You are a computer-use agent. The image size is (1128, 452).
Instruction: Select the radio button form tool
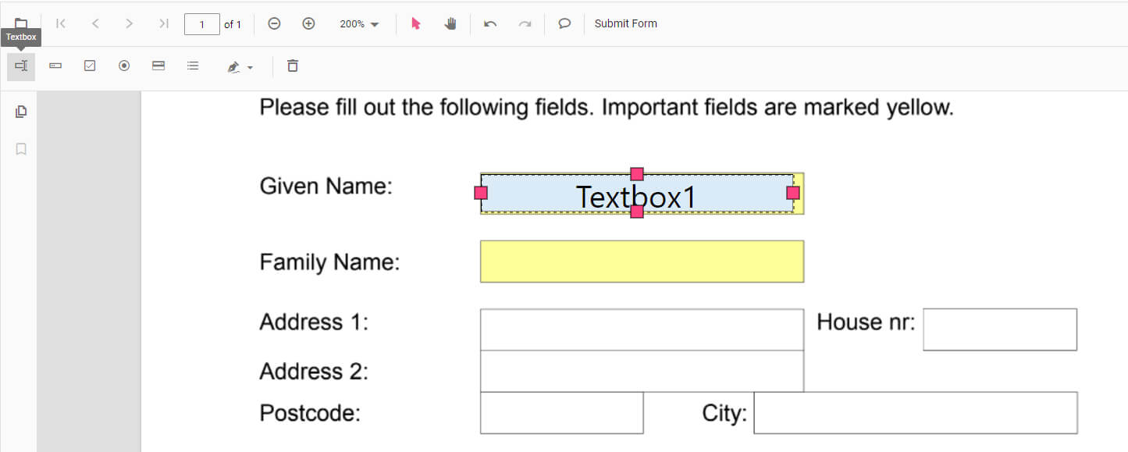[x=123, y=66]
